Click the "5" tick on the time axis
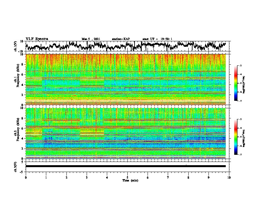 click(127, 178)
